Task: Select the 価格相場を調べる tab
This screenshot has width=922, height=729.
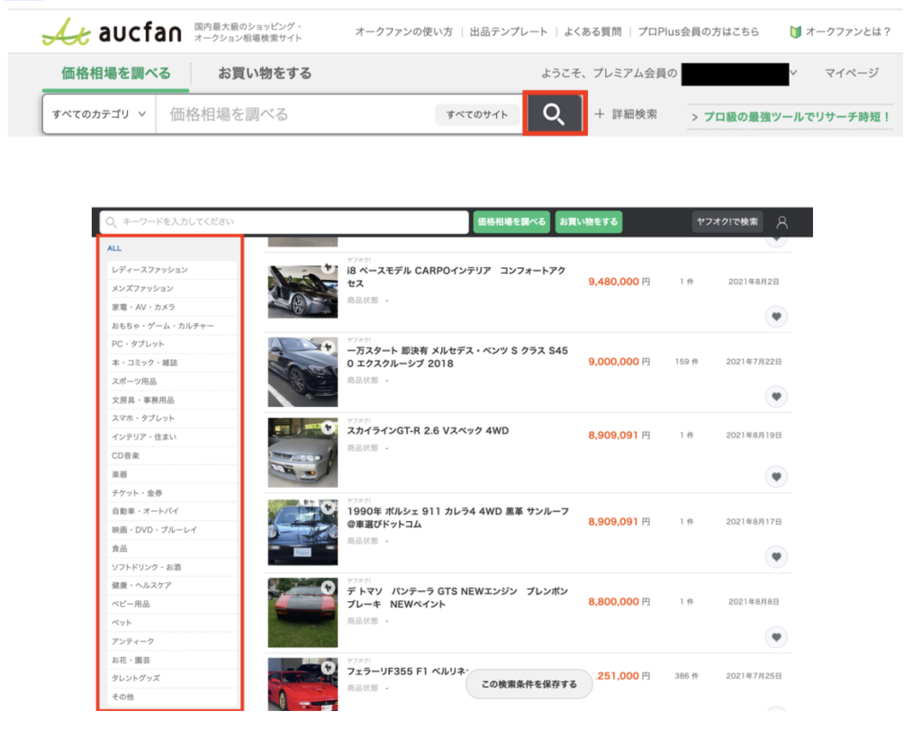Action: coord(115,73)
